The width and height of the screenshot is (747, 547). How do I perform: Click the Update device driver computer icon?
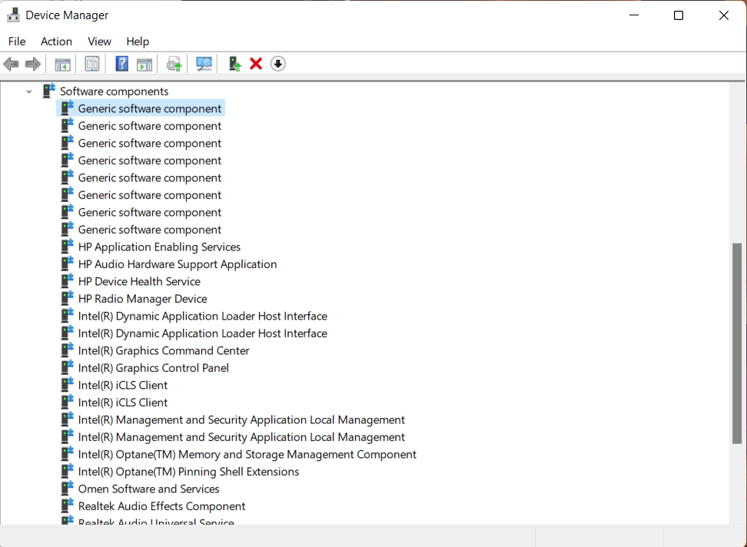[x=234, y=64]
